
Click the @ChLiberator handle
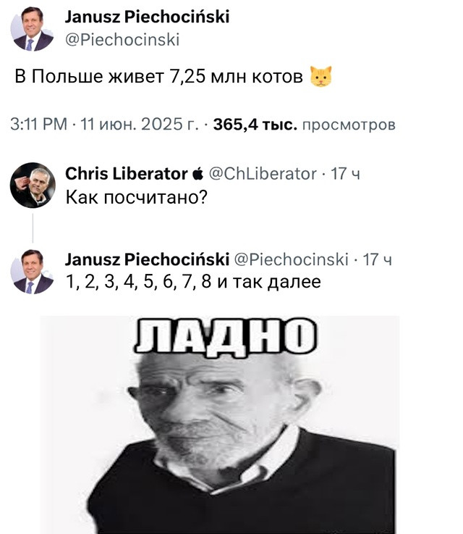[263, 174]
